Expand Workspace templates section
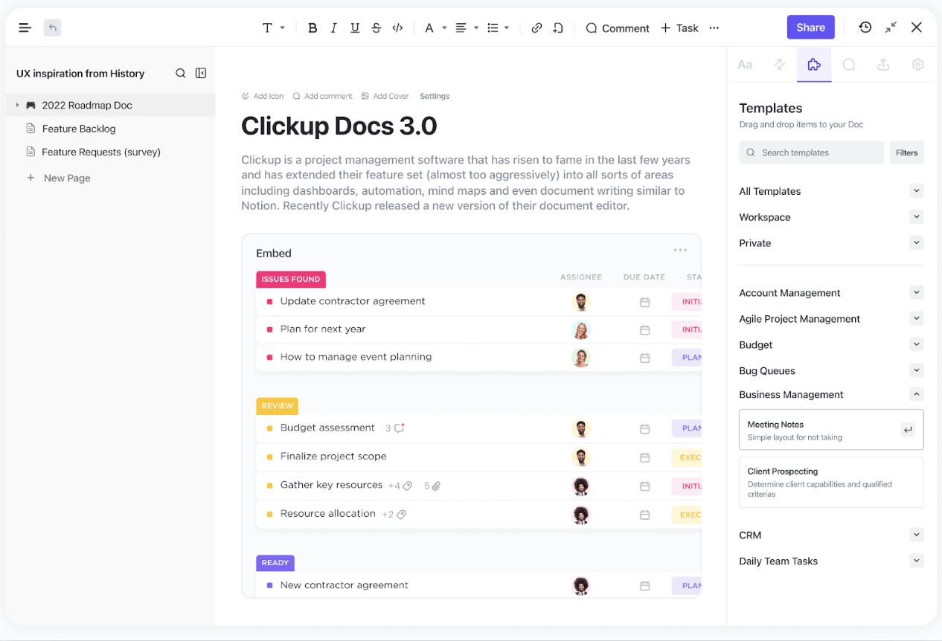Screen dimensions: 942x641 [x=917, y=217]
